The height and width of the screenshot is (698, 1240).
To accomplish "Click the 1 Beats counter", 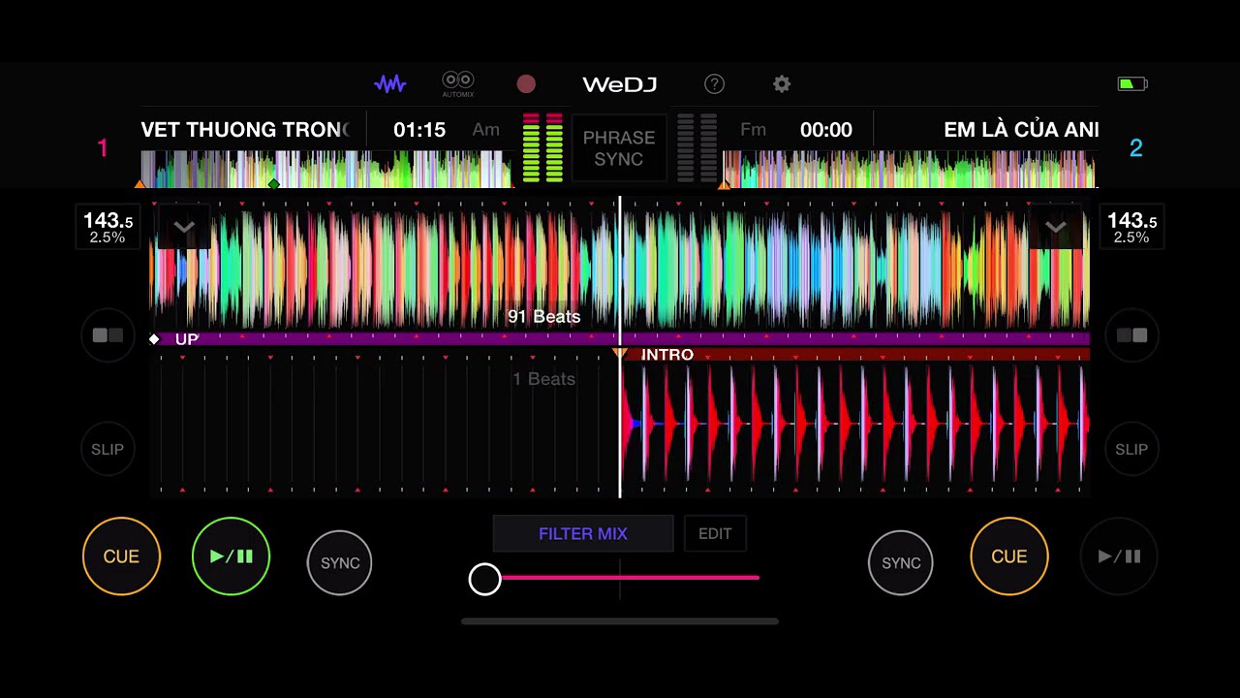I will click(544, 379).
